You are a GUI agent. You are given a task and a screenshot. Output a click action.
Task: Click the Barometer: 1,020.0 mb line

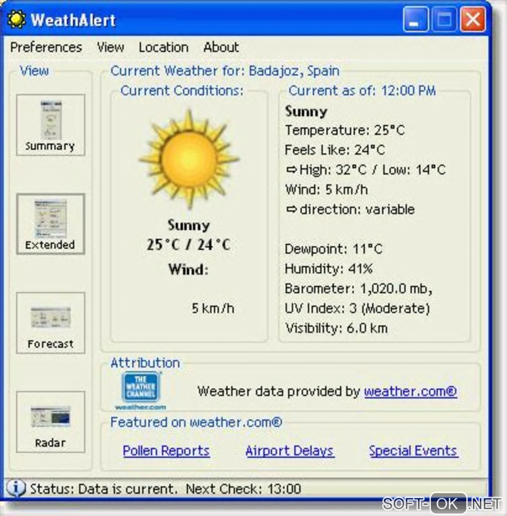tap(359, 289)
